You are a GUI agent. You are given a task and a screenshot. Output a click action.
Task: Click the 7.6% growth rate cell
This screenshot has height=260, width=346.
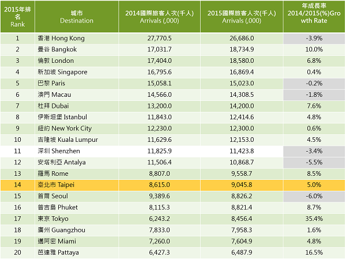pyautogui.click(x=314, y=106)
